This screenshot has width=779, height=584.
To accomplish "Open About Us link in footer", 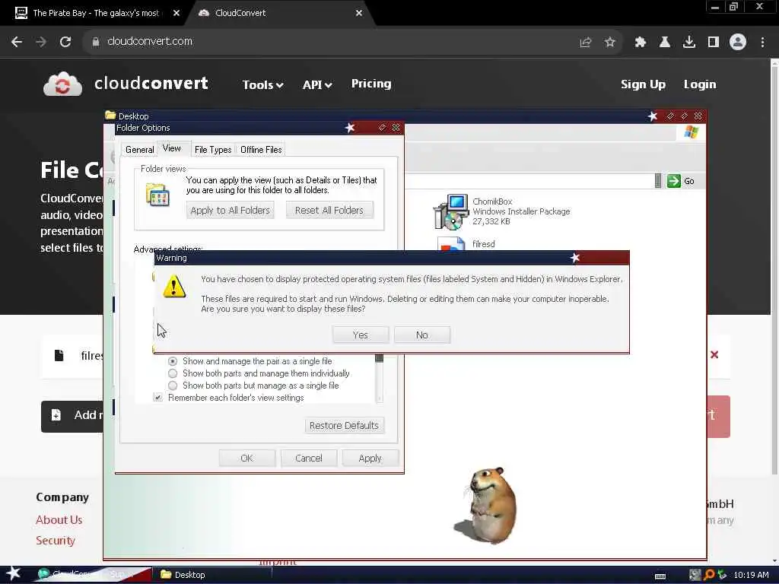I will (x=59, y=520).
